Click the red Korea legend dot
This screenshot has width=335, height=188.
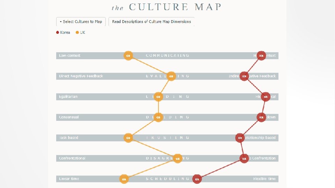tap(58, 32)
